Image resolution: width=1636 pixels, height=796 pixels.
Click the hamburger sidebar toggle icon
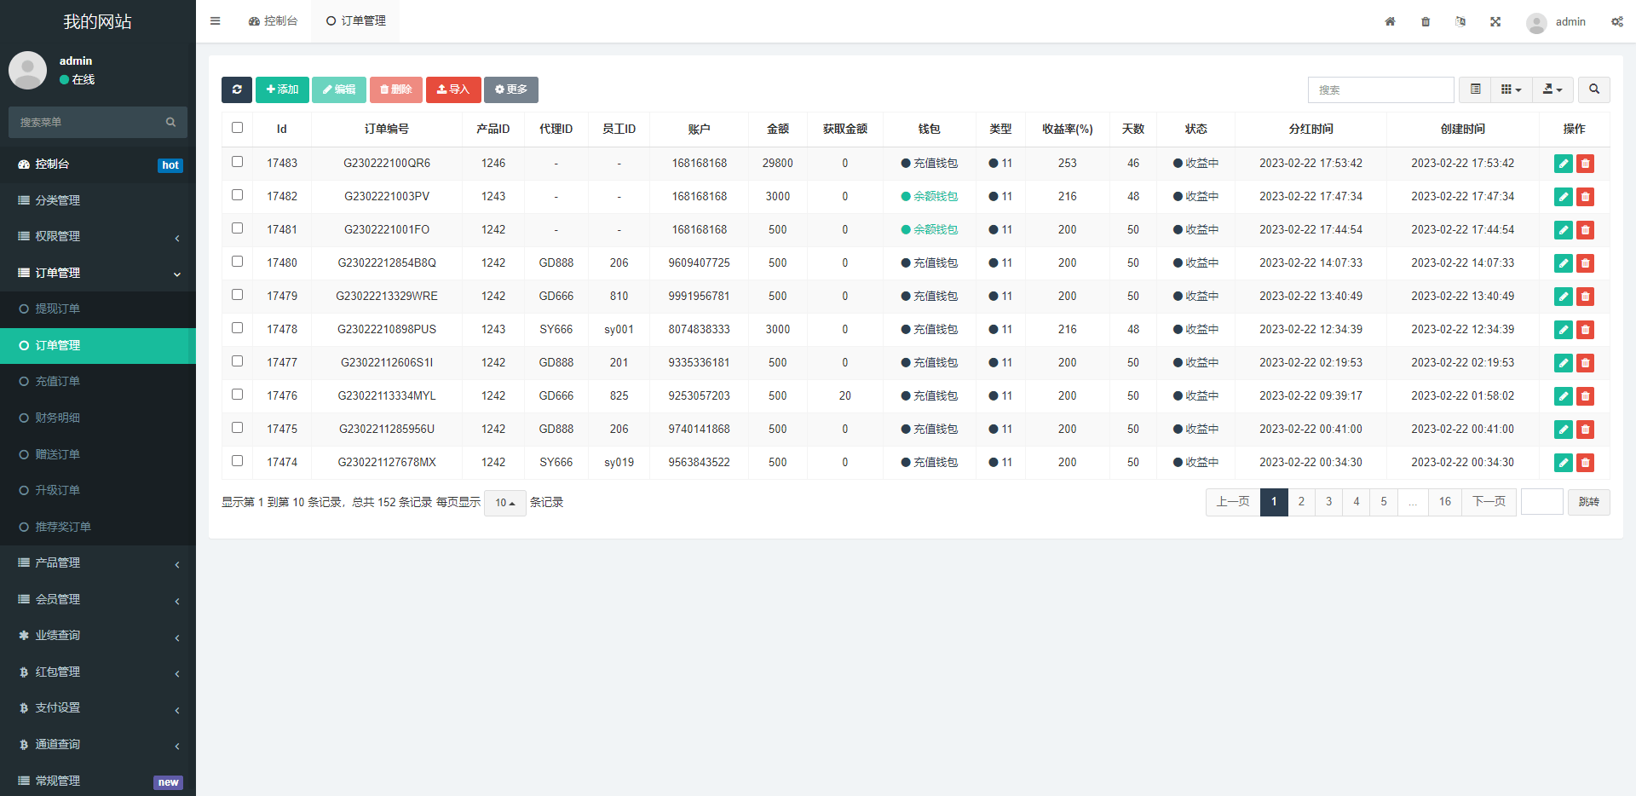tap(216, 21)
